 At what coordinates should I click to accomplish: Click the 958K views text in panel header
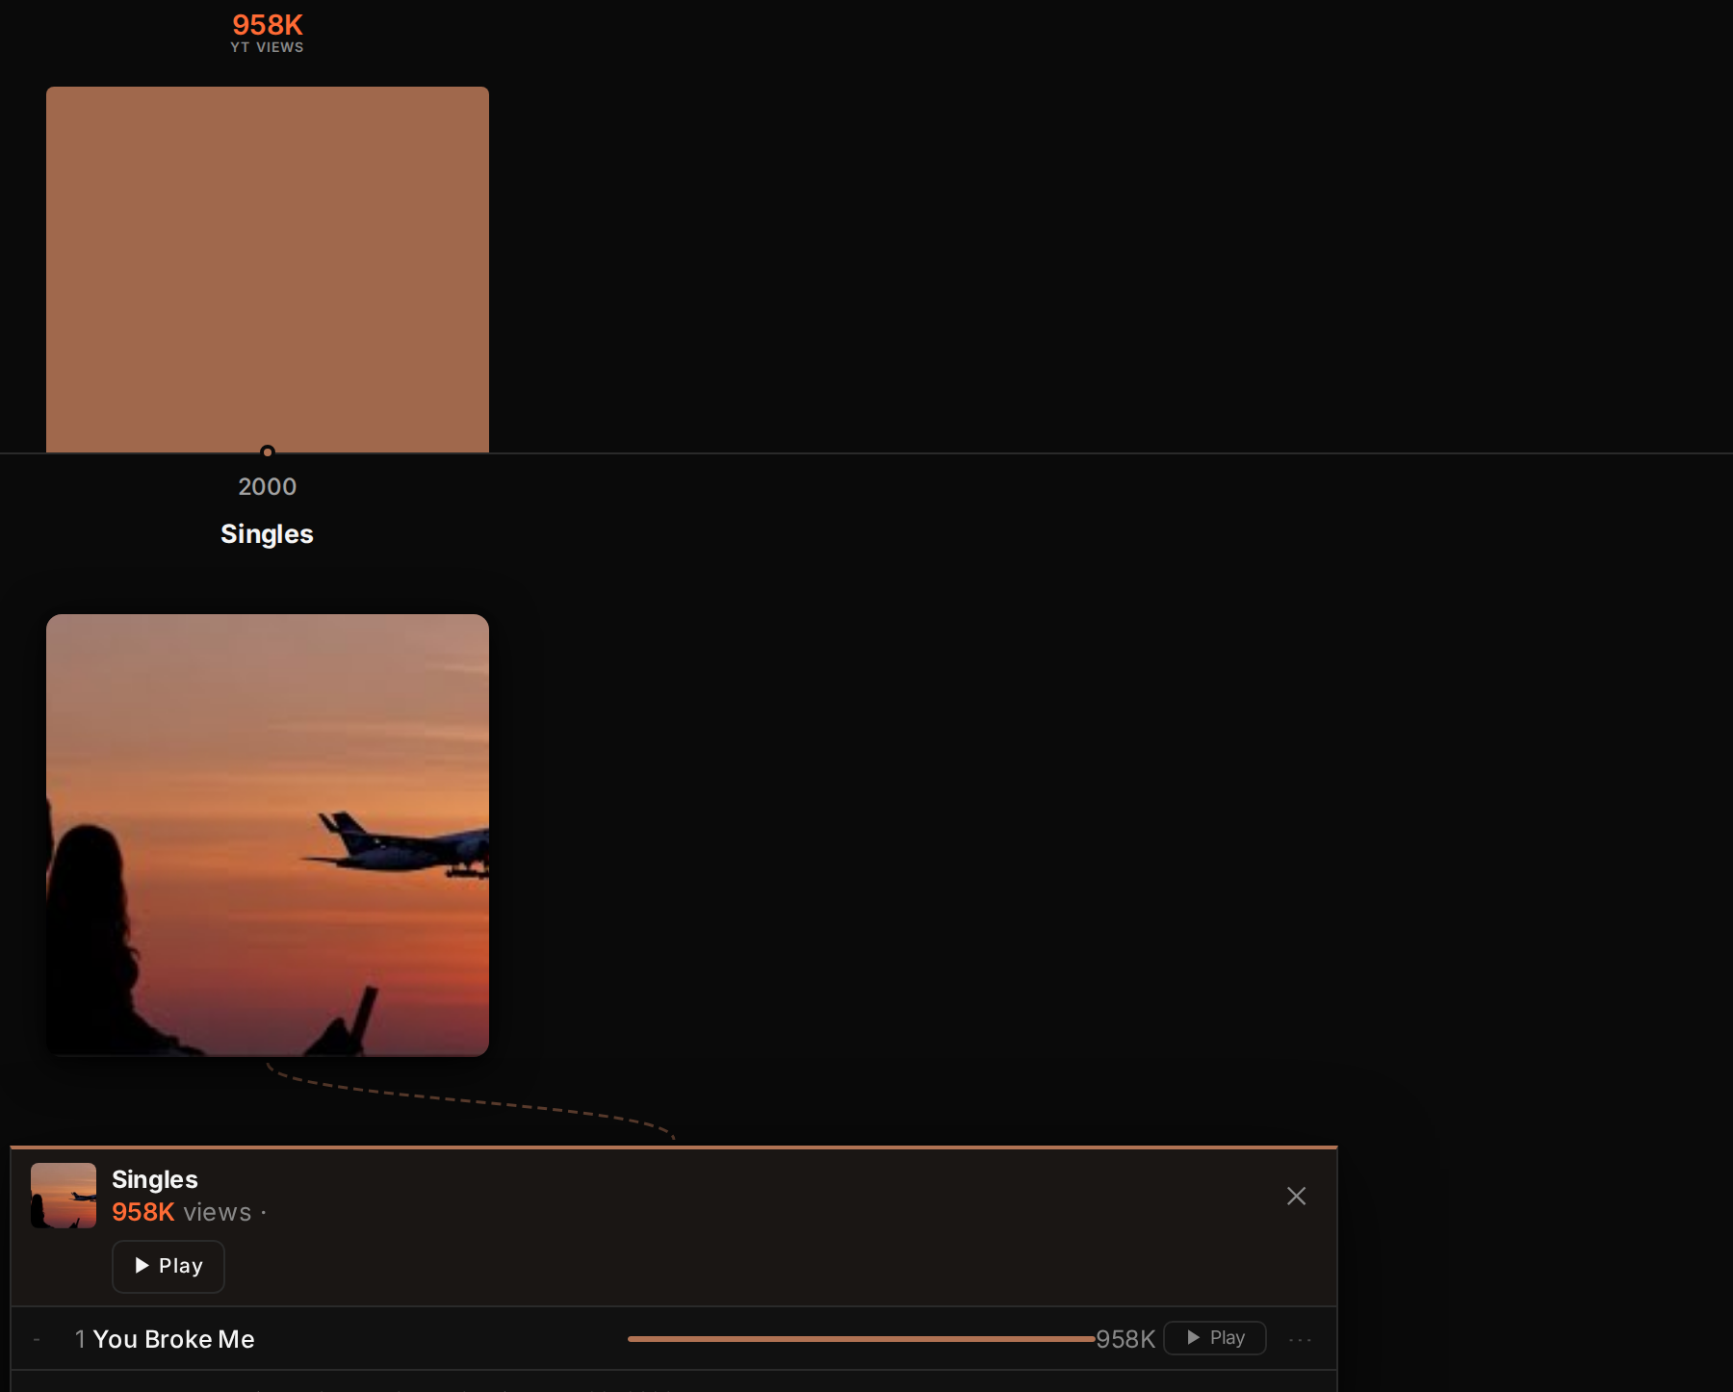coord(181,1212)
